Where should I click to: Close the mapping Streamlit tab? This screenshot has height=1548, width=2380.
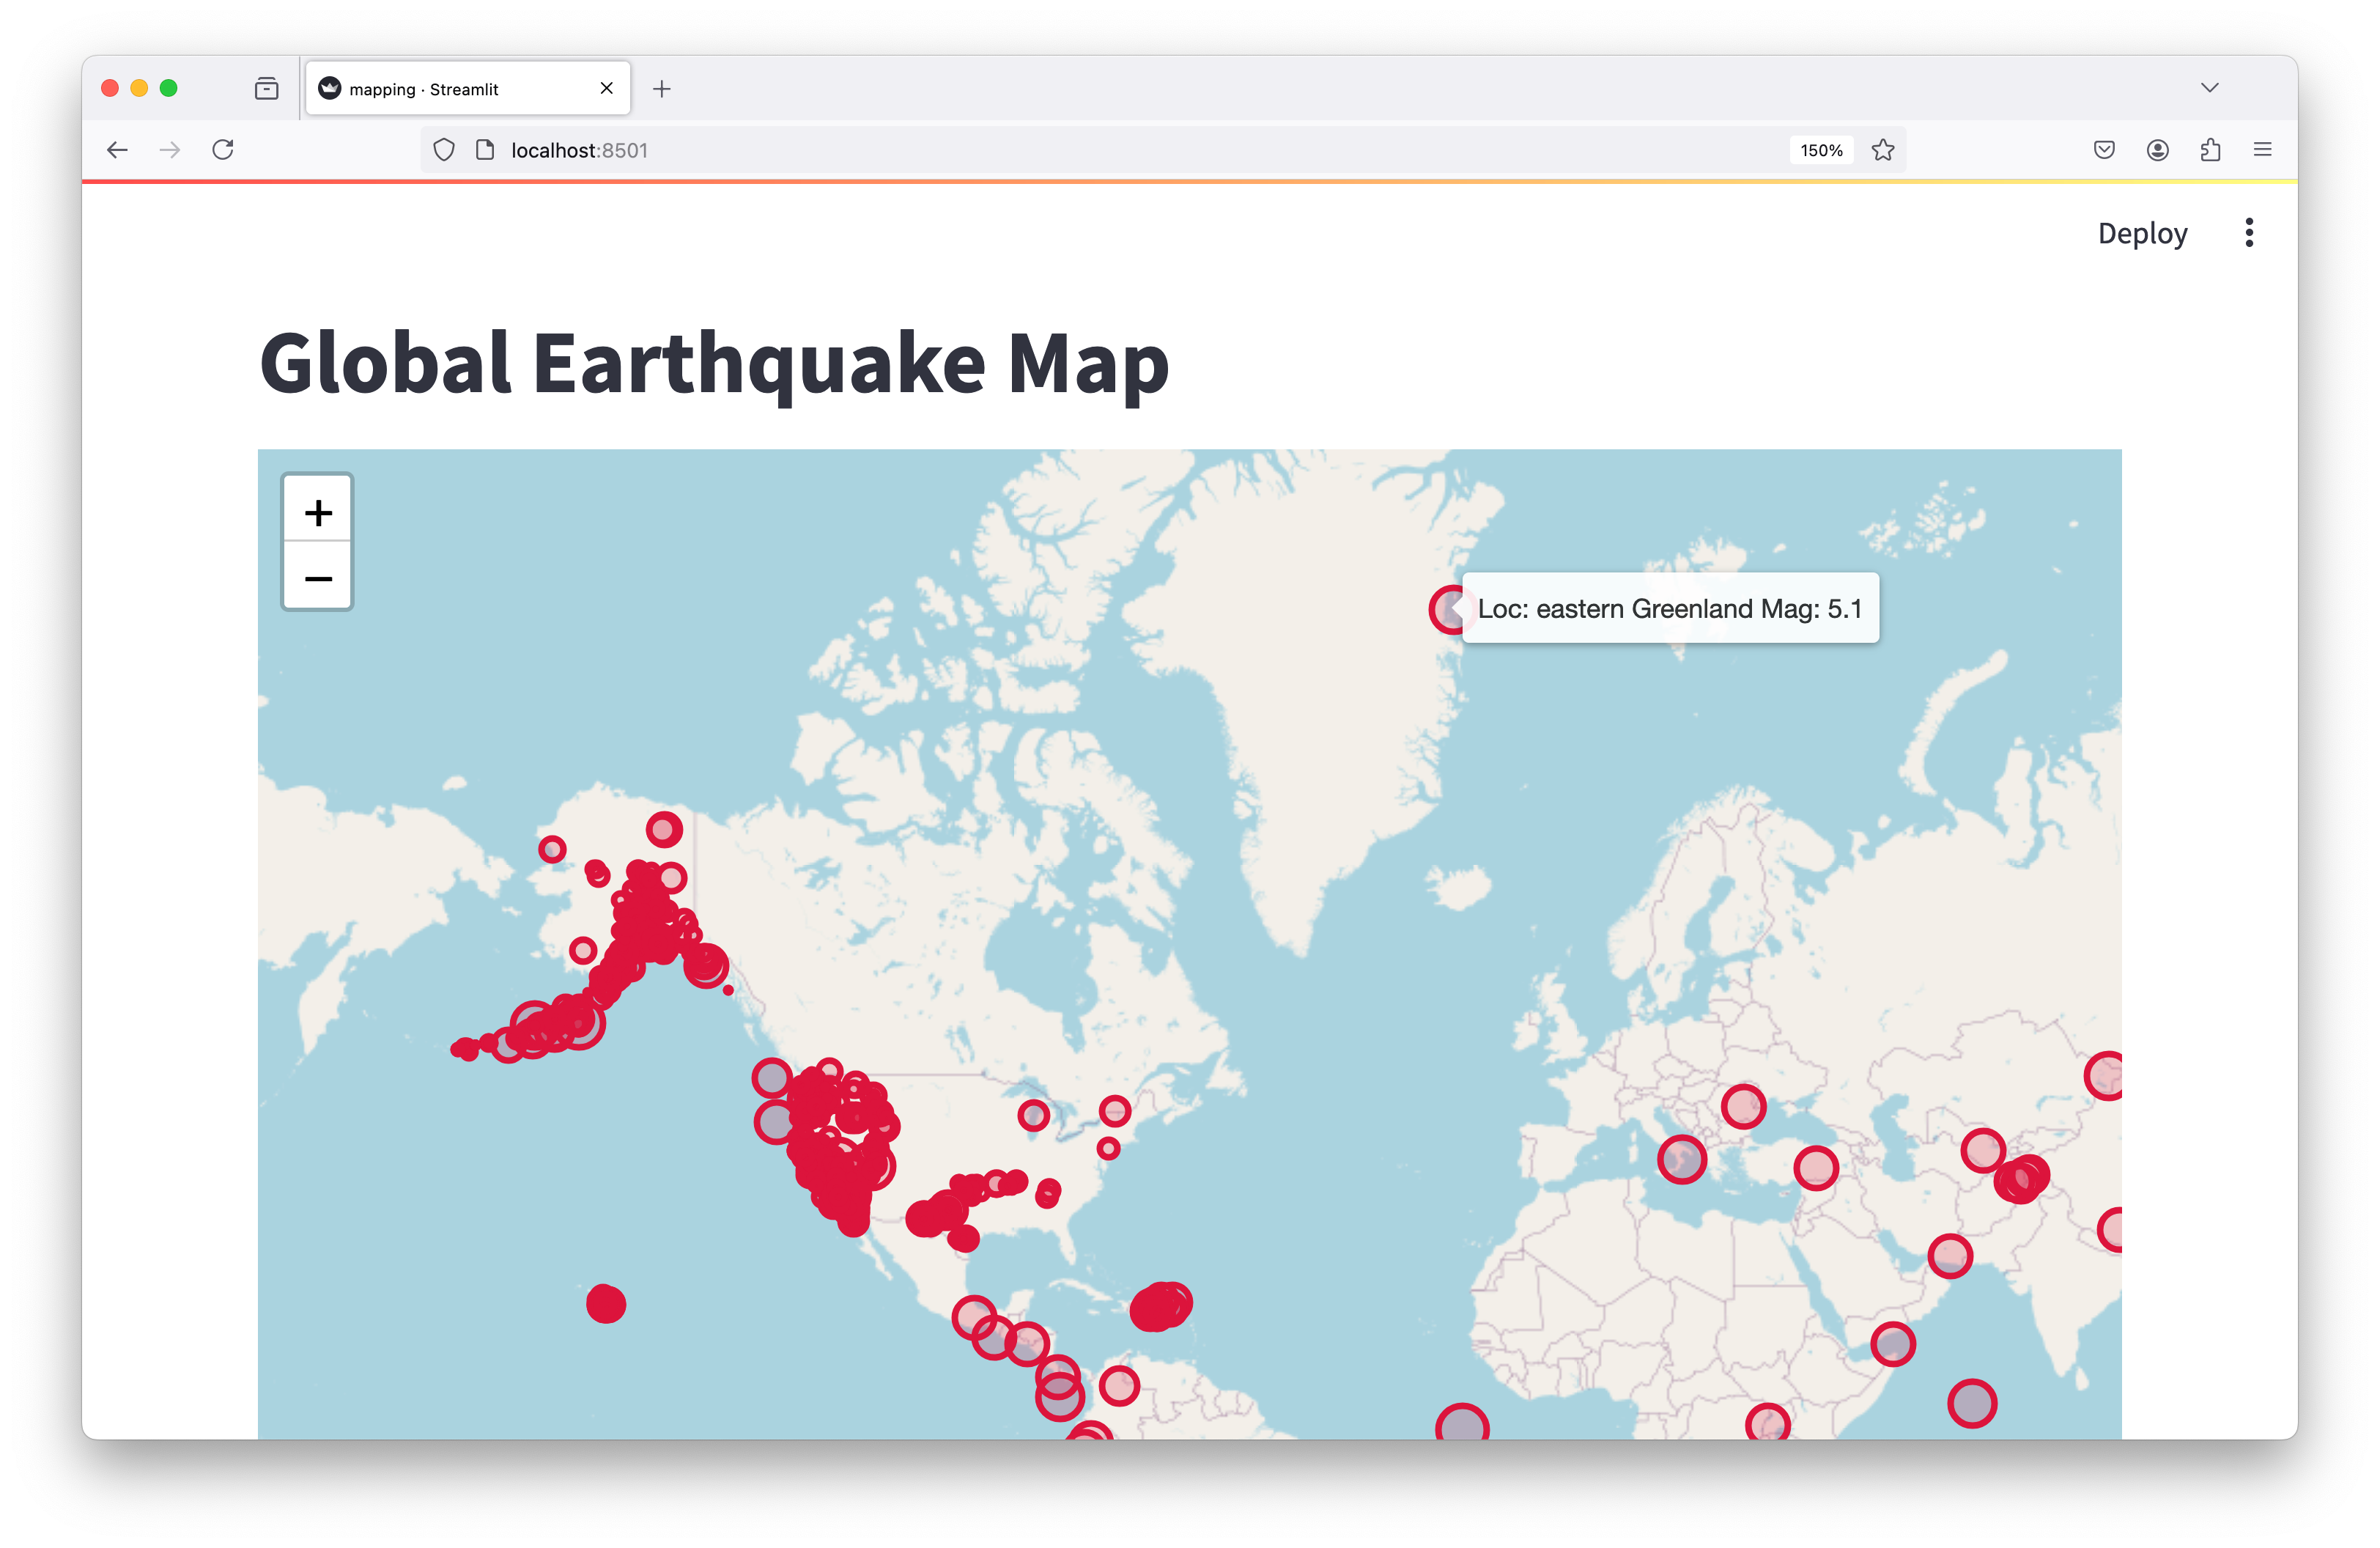pos(606,88)
